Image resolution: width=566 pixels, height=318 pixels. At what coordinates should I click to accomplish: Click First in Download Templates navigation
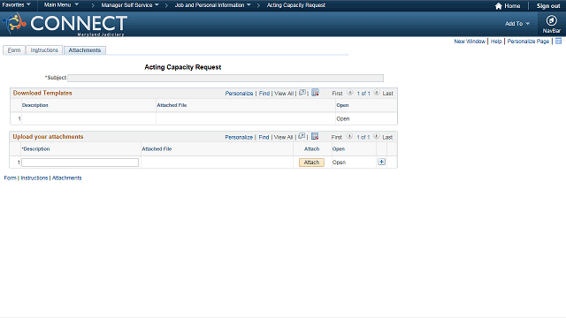tap(337, 94)
